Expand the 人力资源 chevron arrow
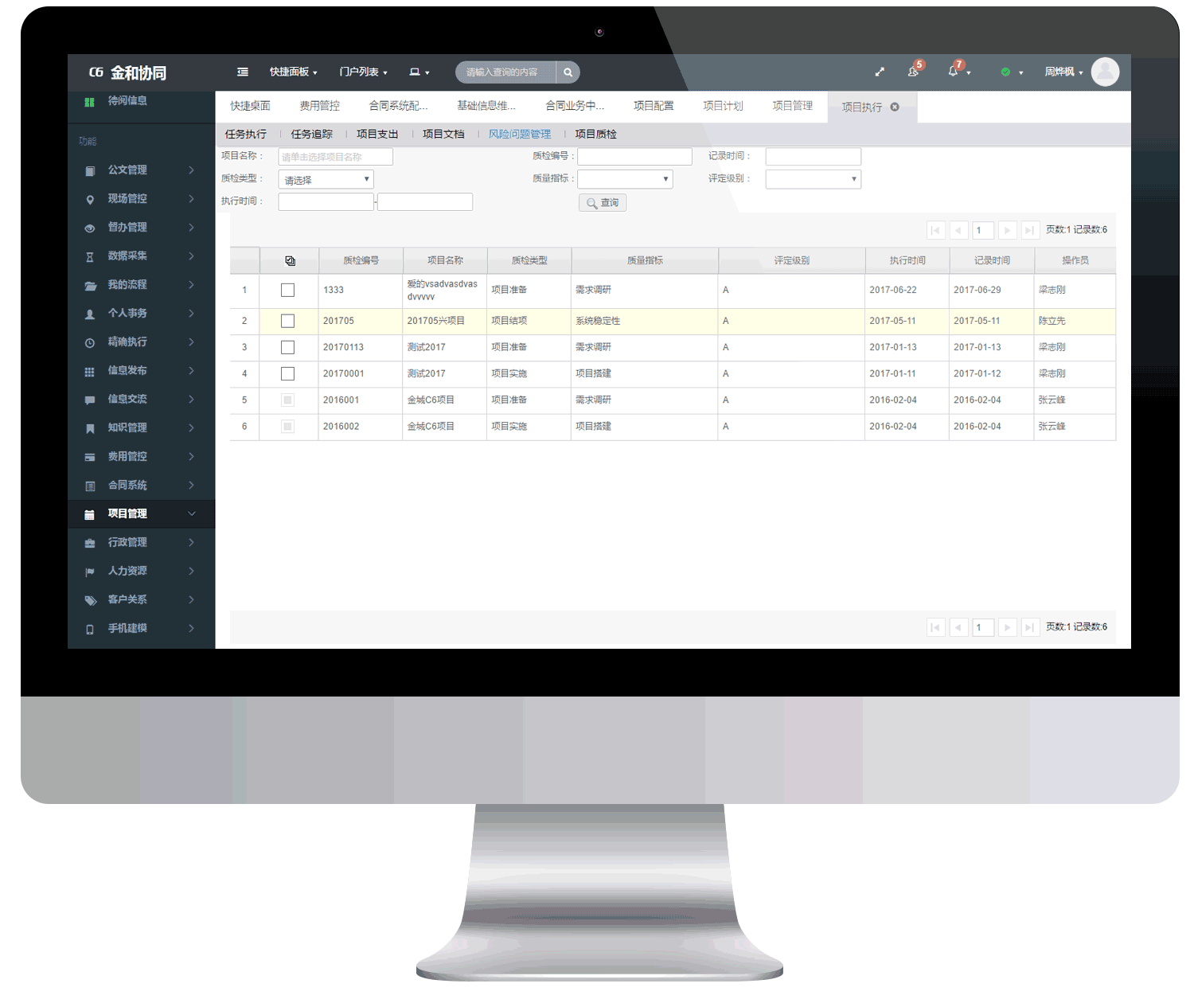The height and width of the screenshot is (1003, 1194). click(191, 571)
